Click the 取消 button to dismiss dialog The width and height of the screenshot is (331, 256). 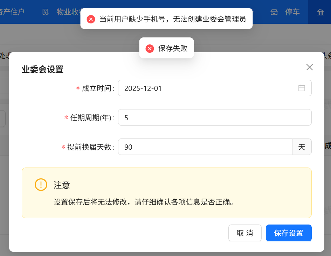[245, 233]
